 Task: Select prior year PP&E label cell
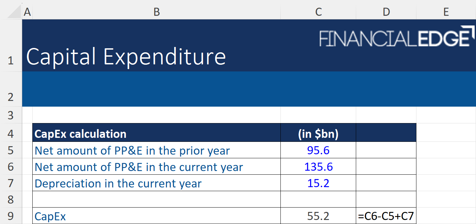click(x=156, y=151)
